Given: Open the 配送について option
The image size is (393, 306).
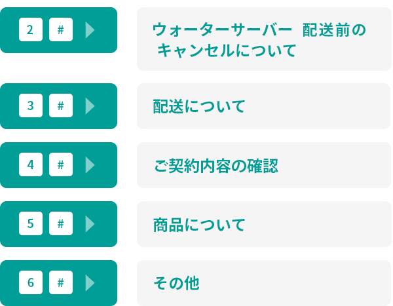Looking at the screenshot, I should pyautogui.click(x=264, y=106).
